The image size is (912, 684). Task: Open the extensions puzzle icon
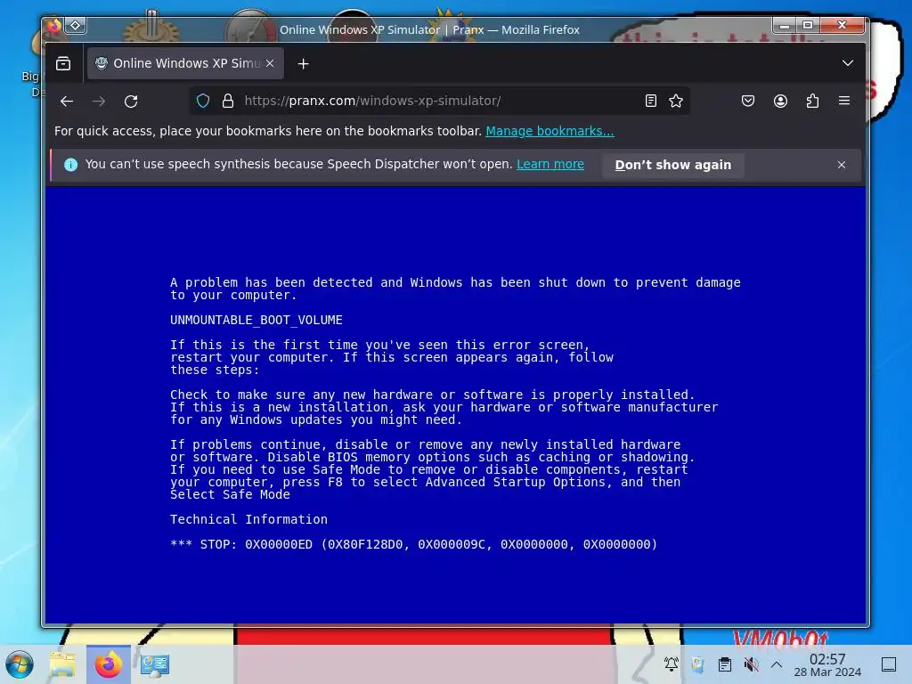click(812, 101)
